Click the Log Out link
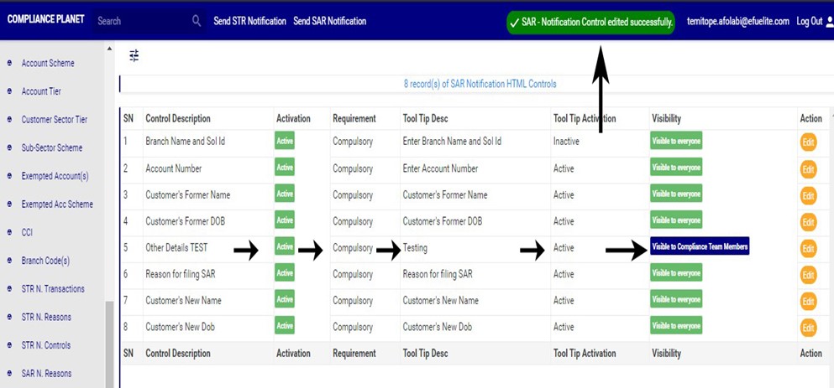Viewport: 834px width, 388px height. [x=809, y=22]
